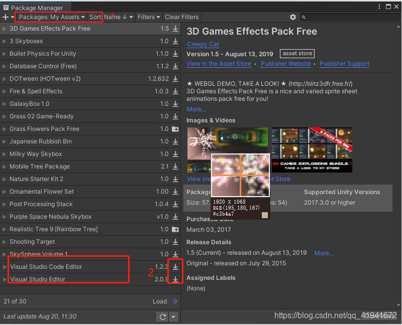
Task: Download Ornamental Flower Set package
Action: [x=175, y=192]
